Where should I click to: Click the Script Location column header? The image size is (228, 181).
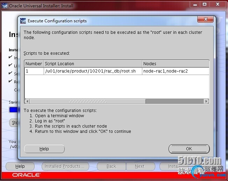(93, 64)
